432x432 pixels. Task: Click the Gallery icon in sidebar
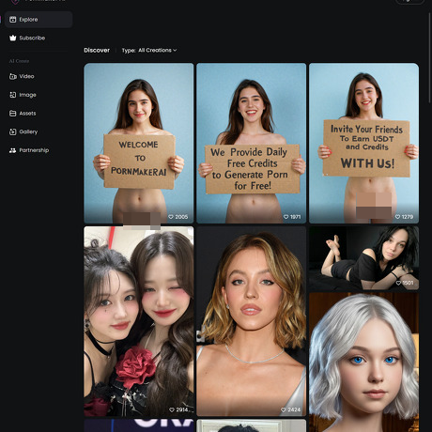(x=13, y=131)
